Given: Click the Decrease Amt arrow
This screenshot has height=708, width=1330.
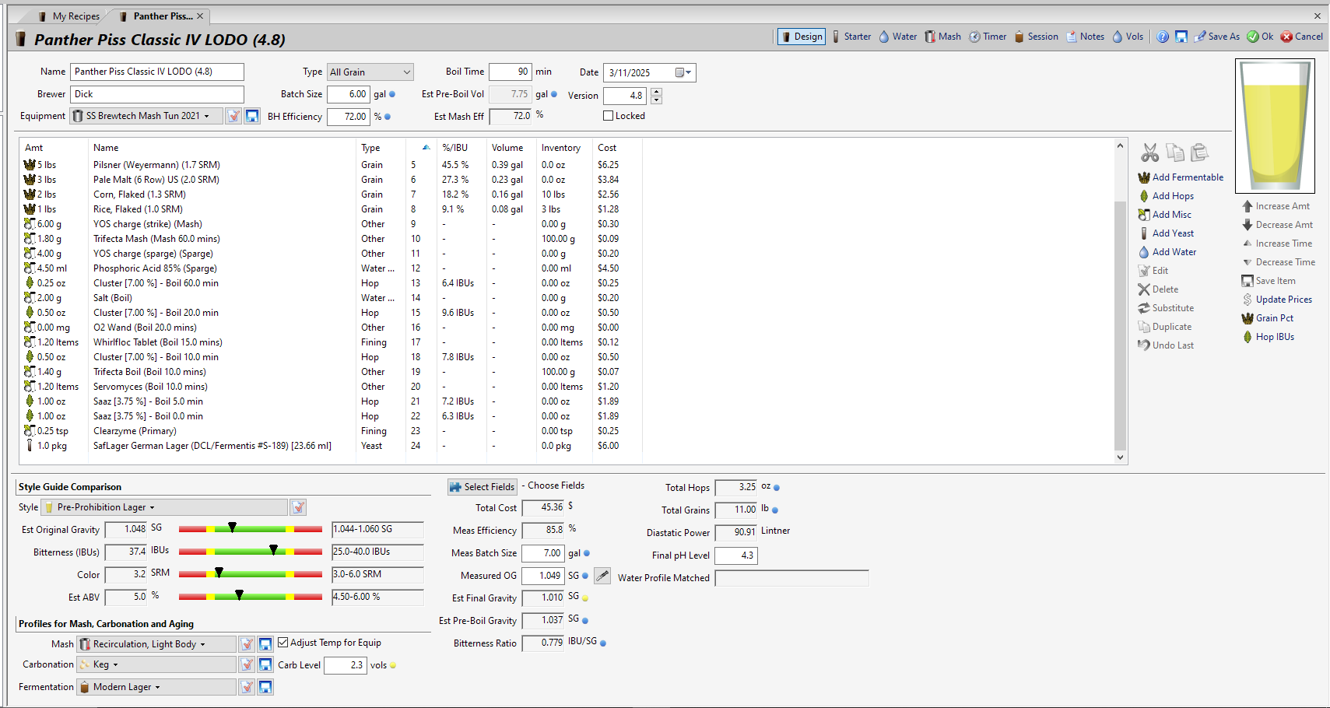Looking at the screenshot, I should [1248, 225].
